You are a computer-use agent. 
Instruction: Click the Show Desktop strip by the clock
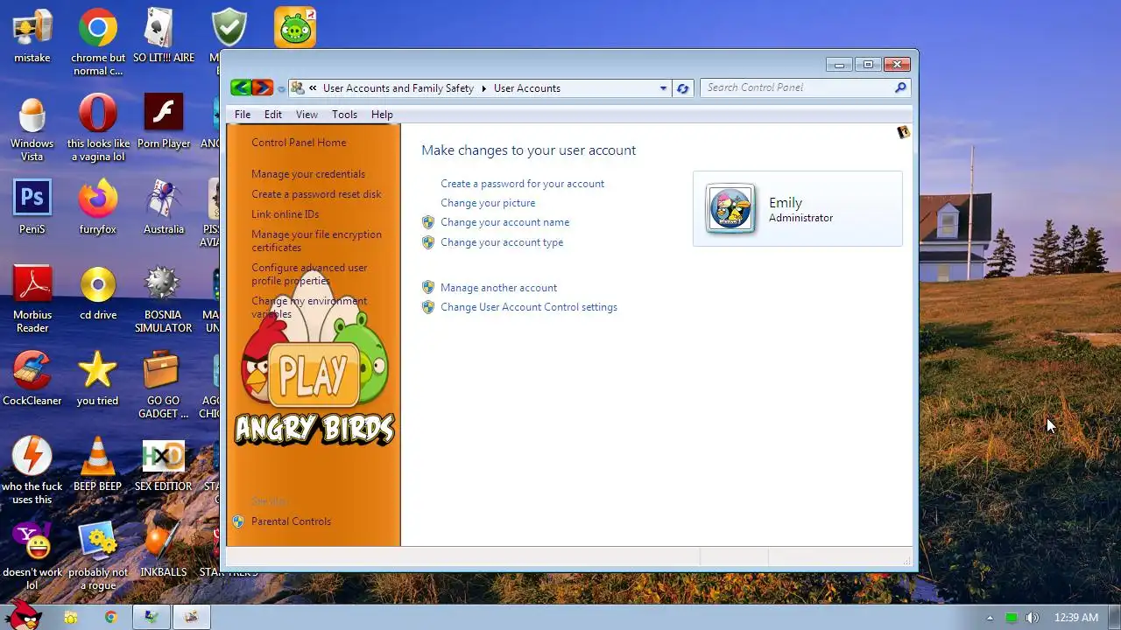1114,617
